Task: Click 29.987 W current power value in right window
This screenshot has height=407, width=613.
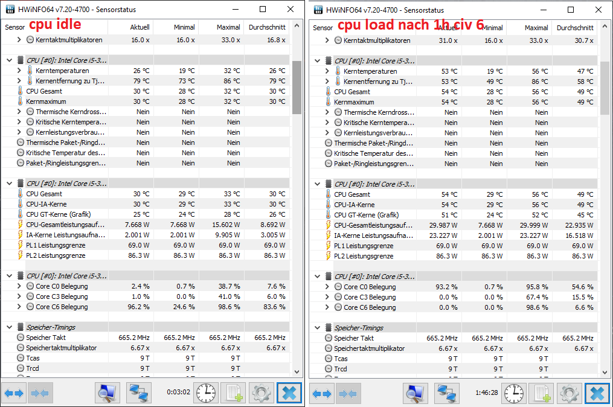Action: pos(443,225)
